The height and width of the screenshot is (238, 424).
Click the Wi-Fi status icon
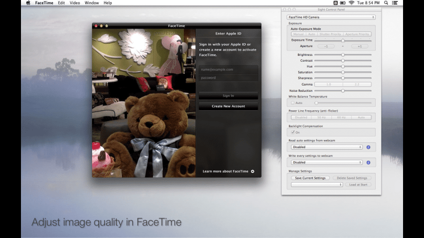[x=351, y=3]
